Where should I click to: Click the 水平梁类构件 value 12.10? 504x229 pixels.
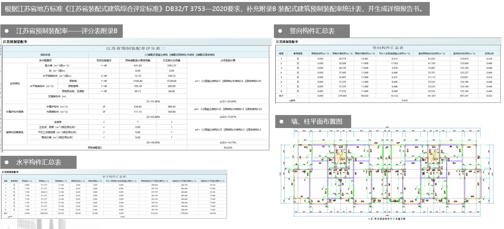point(138,76)
